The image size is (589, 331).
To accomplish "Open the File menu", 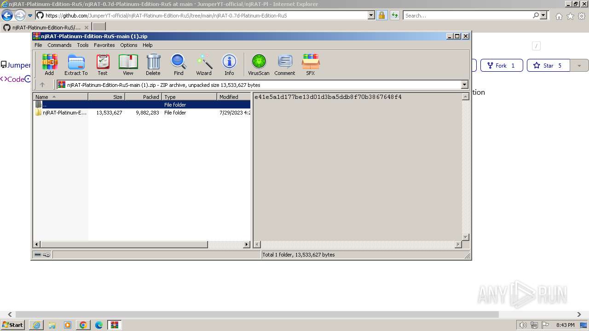I will [x=38, y=45].
